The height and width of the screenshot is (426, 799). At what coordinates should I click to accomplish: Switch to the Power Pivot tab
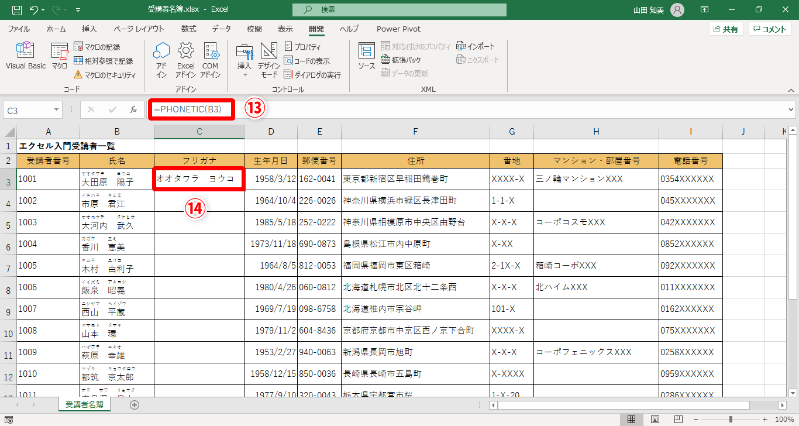tap(398, 29)
